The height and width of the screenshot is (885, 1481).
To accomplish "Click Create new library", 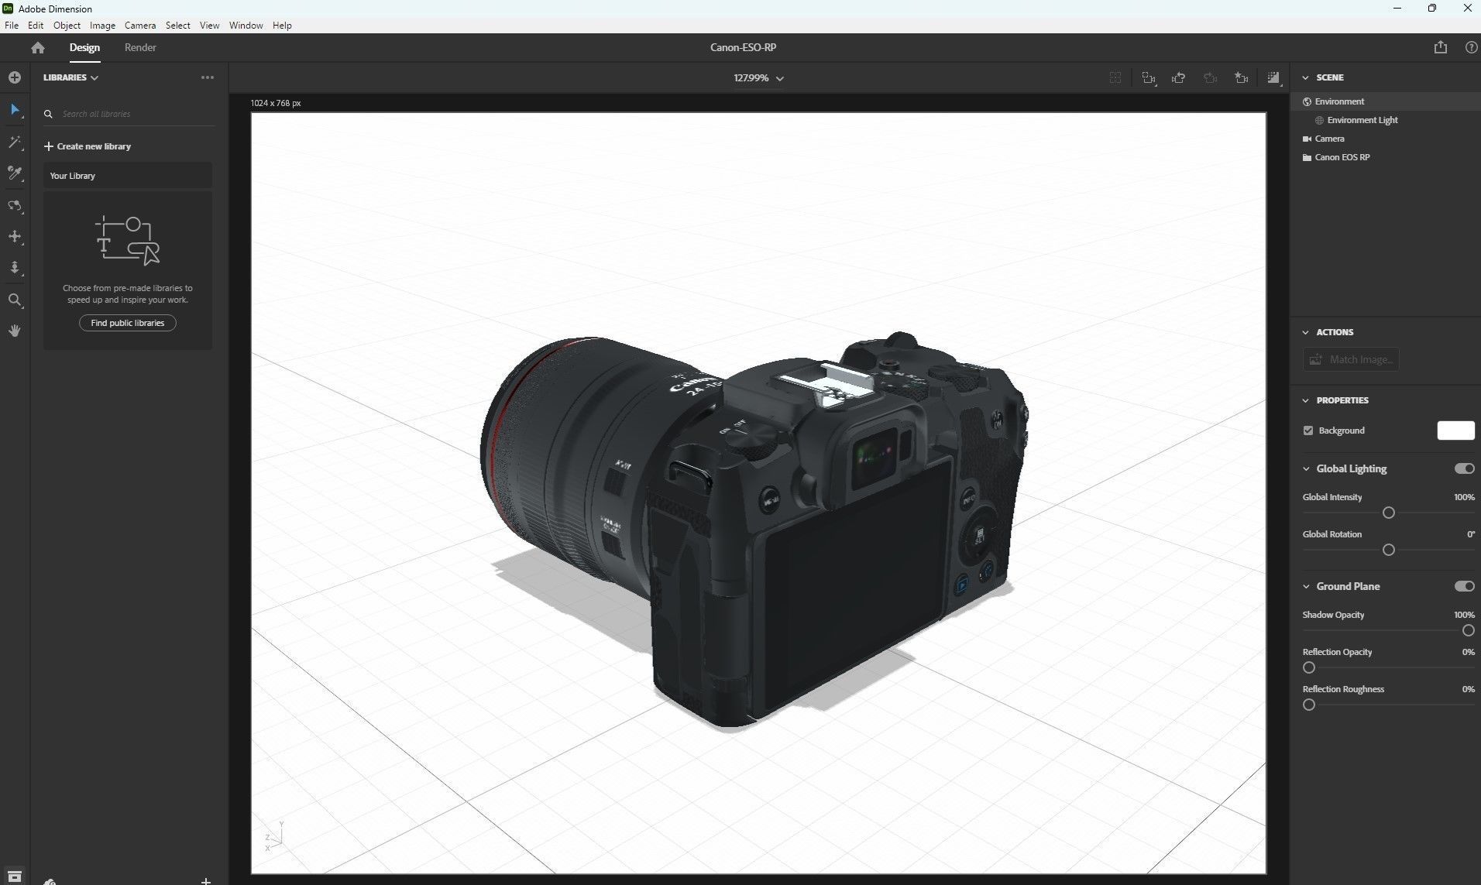I will tap(88, 146).
